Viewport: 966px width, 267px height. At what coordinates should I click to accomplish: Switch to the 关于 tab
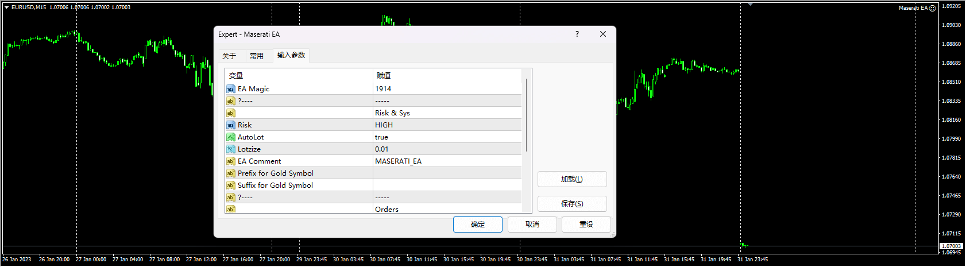(x=229, y=56)
